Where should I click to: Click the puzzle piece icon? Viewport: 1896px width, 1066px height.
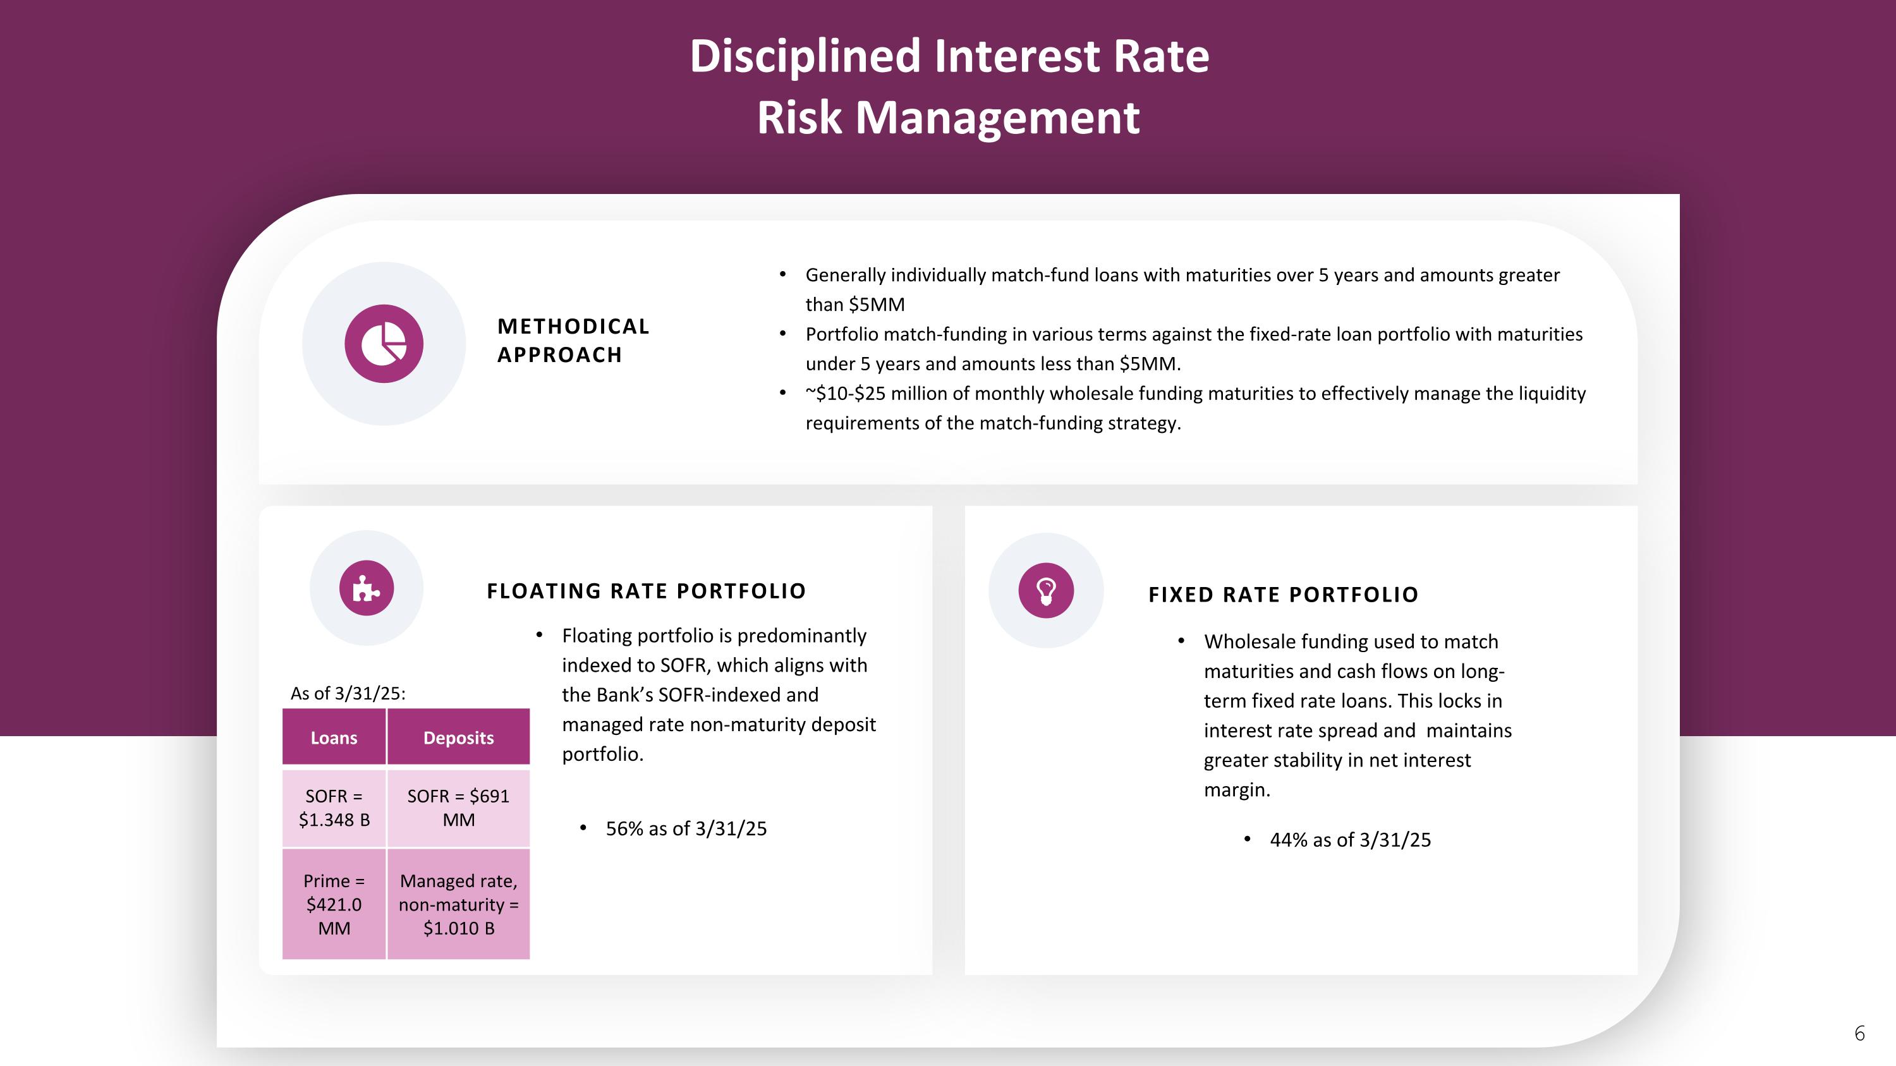[x=367, y=588]
